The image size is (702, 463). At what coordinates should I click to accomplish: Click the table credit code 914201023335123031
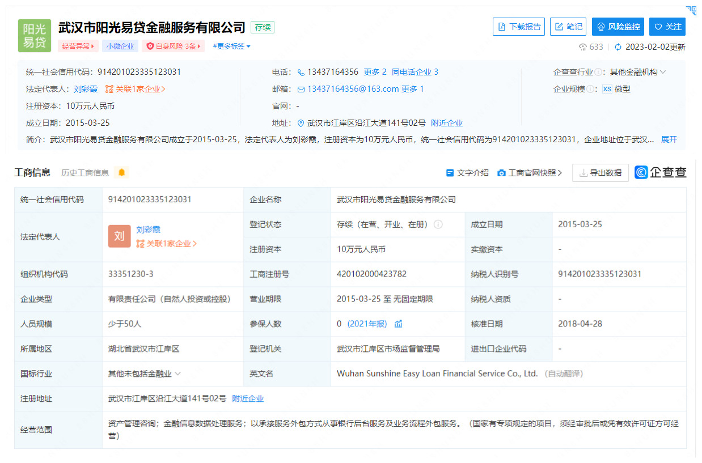point(150,199)
